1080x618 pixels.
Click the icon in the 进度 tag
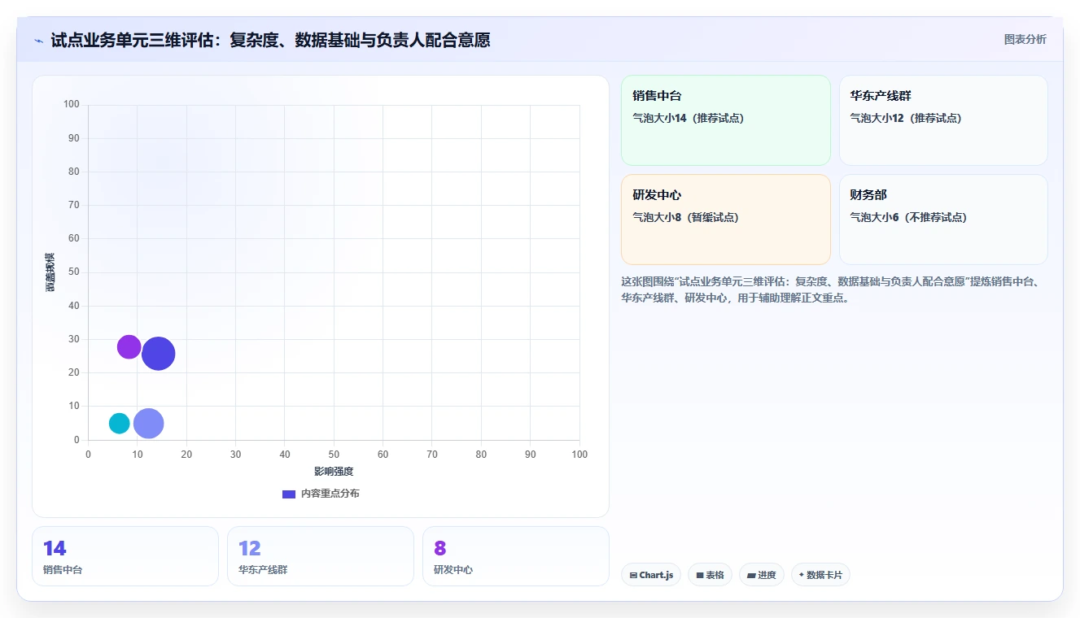point(751,576)
